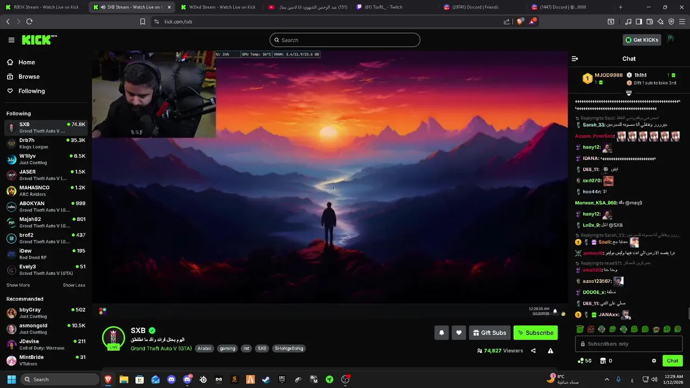The width and height of the screenshot is (690, 388).
Task: Click the gaming tag
Action: coord(227,349)
